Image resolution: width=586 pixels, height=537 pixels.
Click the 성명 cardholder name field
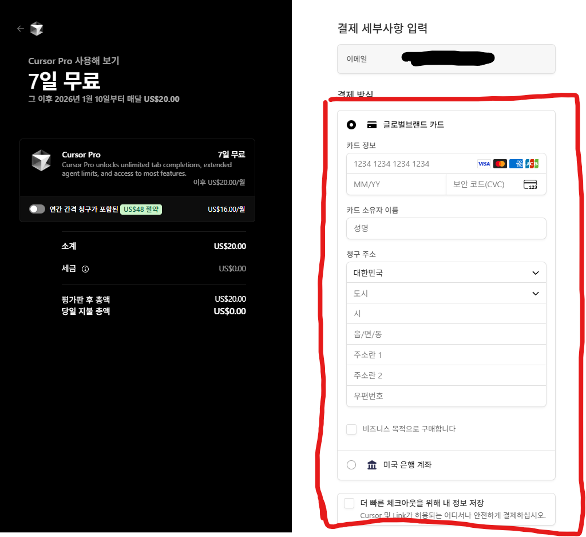click(446, 228)
